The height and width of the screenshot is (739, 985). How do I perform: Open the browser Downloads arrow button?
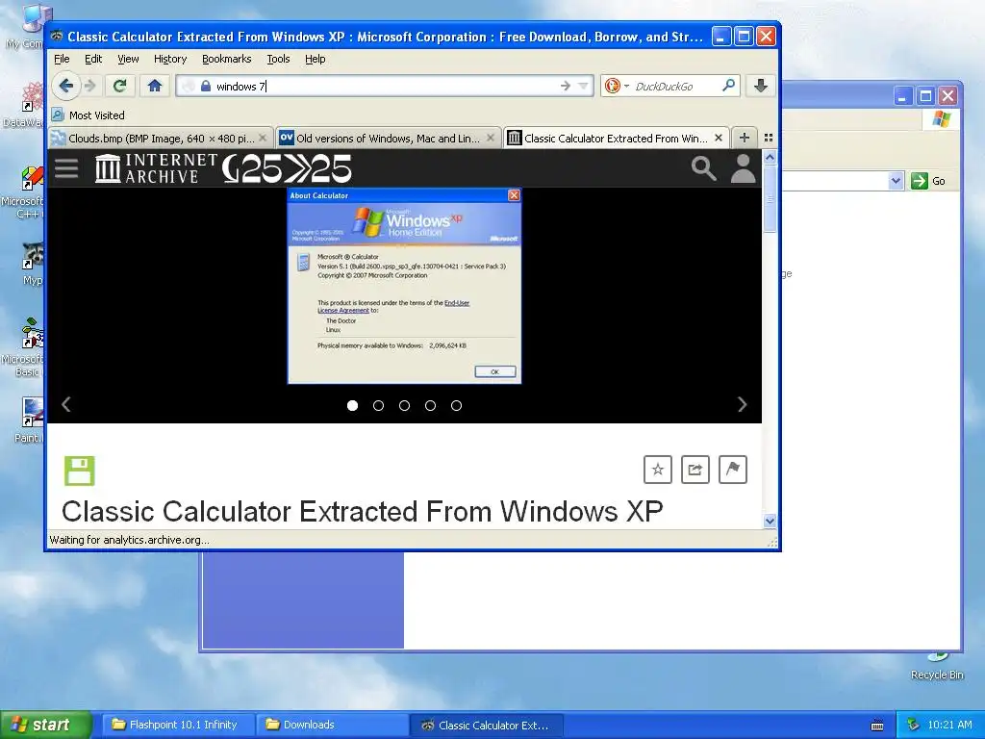(761, 86)
